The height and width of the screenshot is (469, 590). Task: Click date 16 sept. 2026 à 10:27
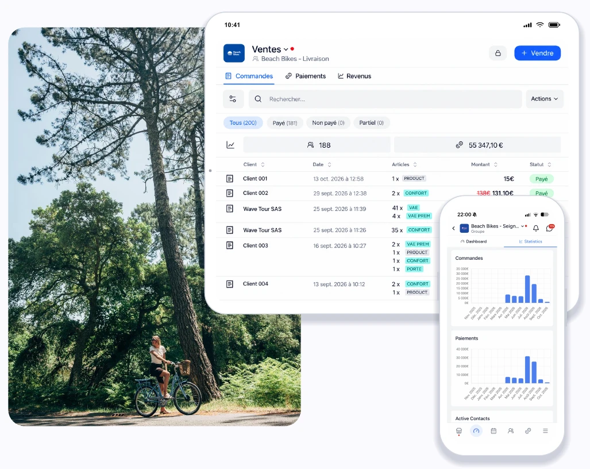coord(340,246)
